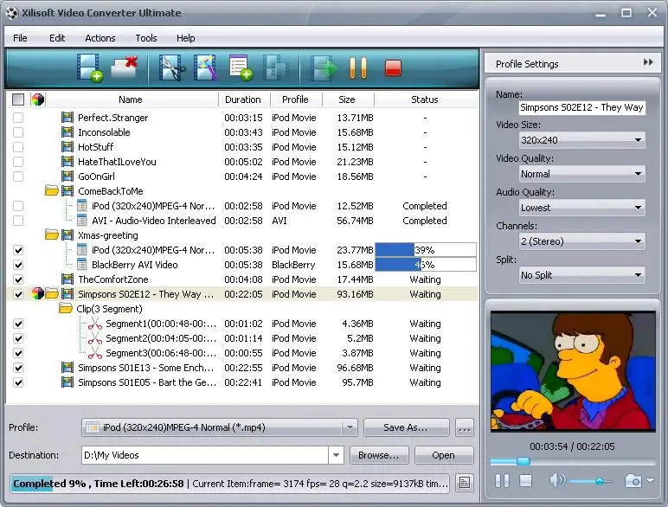Open the Actions menu

100,38
